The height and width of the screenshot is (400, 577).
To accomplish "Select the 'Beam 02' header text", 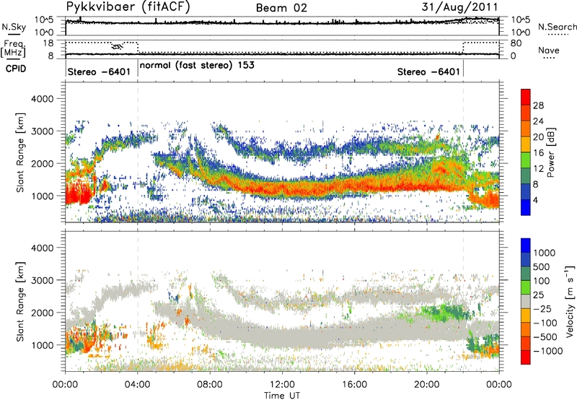I will pos(281,8).
